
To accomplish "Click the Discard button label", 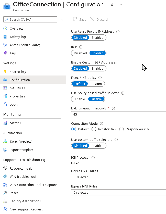I will [102, 20].
